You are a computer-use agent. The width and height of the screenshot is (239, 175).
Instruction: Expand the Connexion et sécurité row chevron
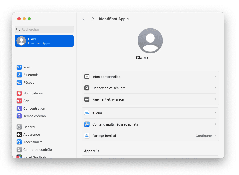click(215, 88)
